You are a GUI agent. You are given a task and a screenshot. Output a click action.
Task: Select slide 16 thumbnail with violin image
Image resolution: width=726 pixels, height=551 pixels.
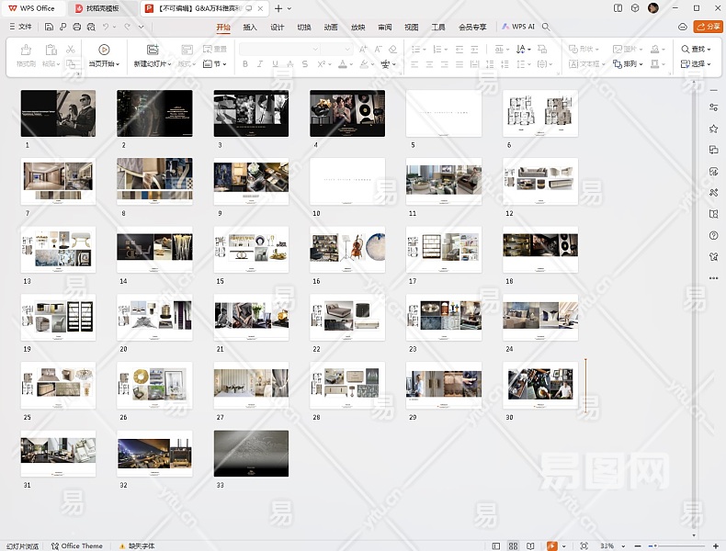(347, 250)
